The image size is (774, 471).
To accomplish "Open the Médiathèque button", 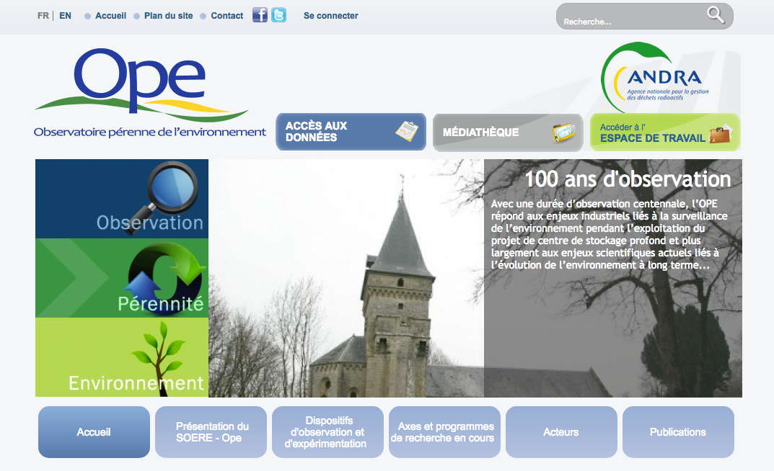I will [508, 132].
